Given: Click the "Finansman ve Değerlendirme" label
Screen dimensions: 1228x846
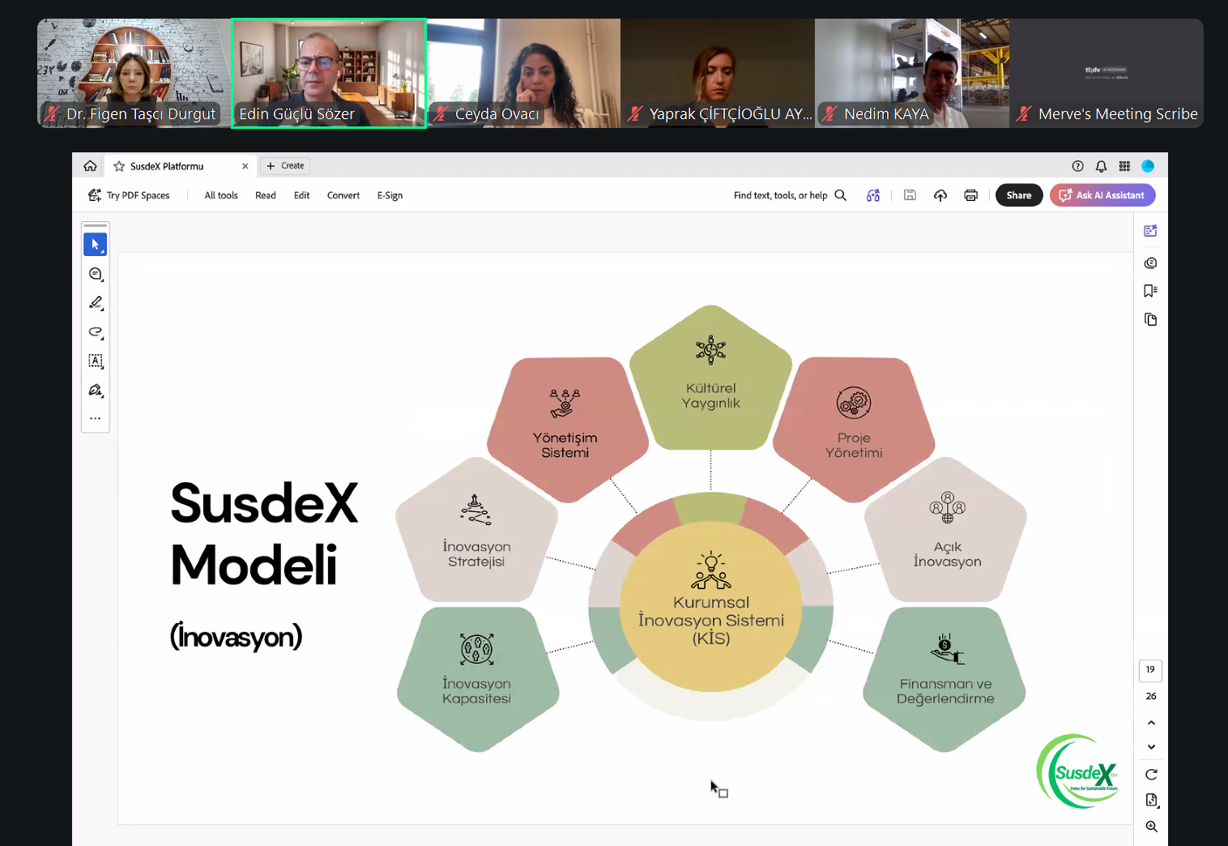Looking at the screenshot, I should [945, 691].
